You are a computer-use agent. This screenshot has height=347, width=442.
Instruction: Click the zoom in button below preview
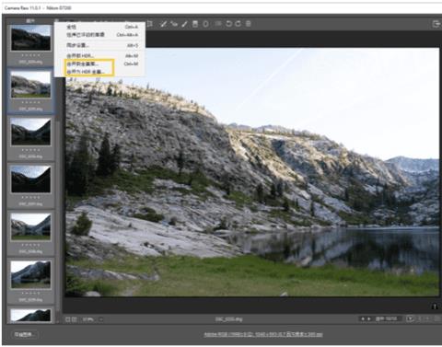(75, 319)
